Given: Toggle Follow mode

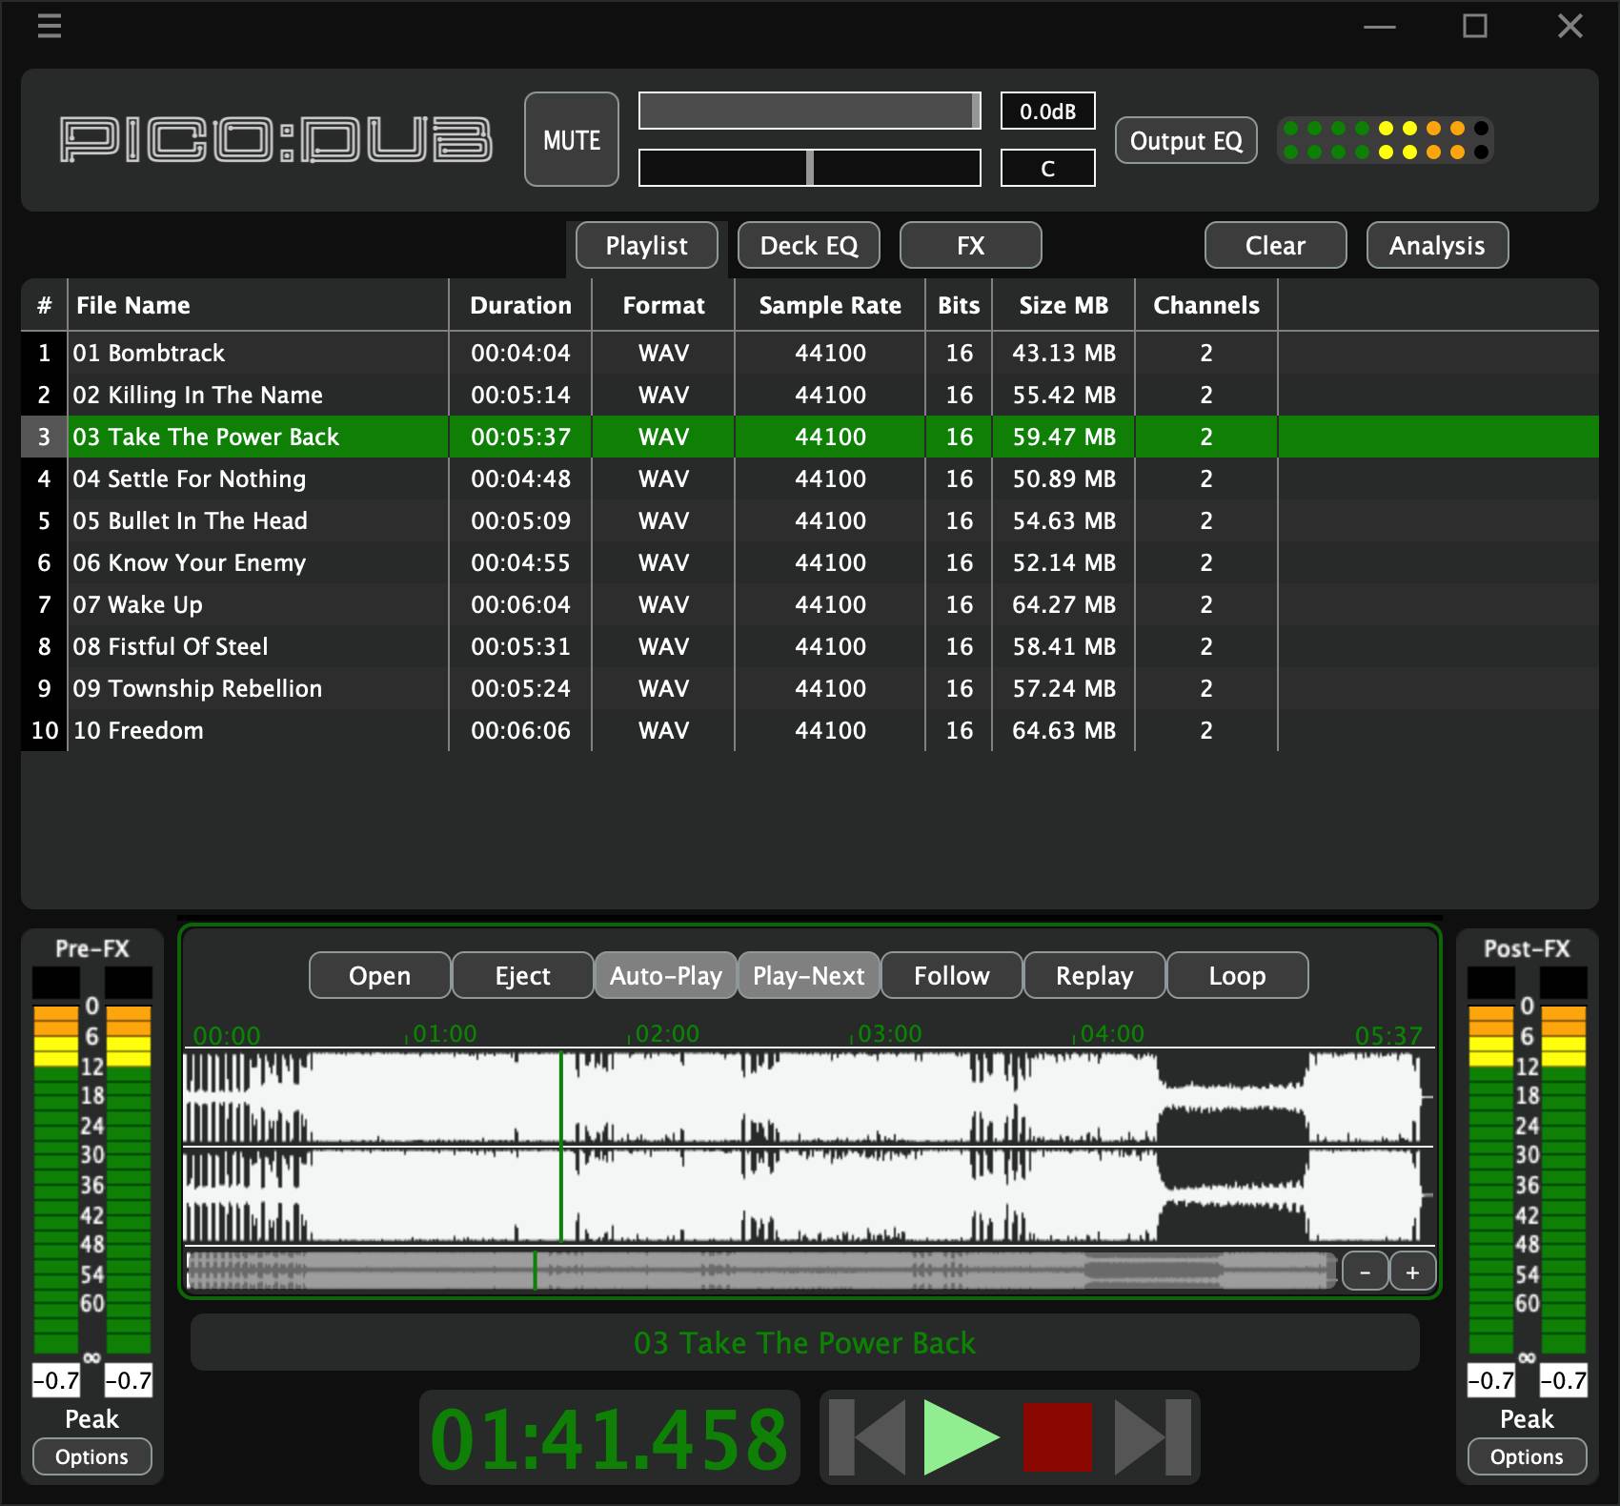Looking at the screenshot, I should coord(950,975).
